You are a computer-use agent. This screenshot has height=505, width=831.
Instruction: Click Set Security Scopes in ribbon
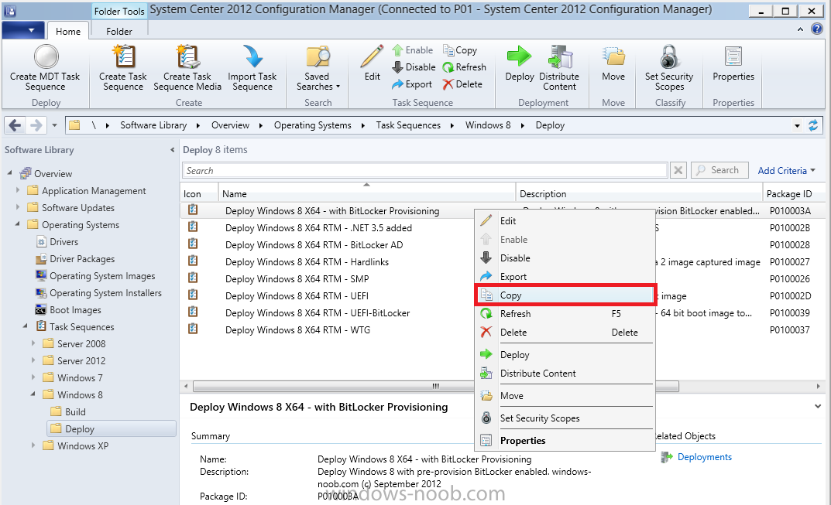click(x=669, y=68)
